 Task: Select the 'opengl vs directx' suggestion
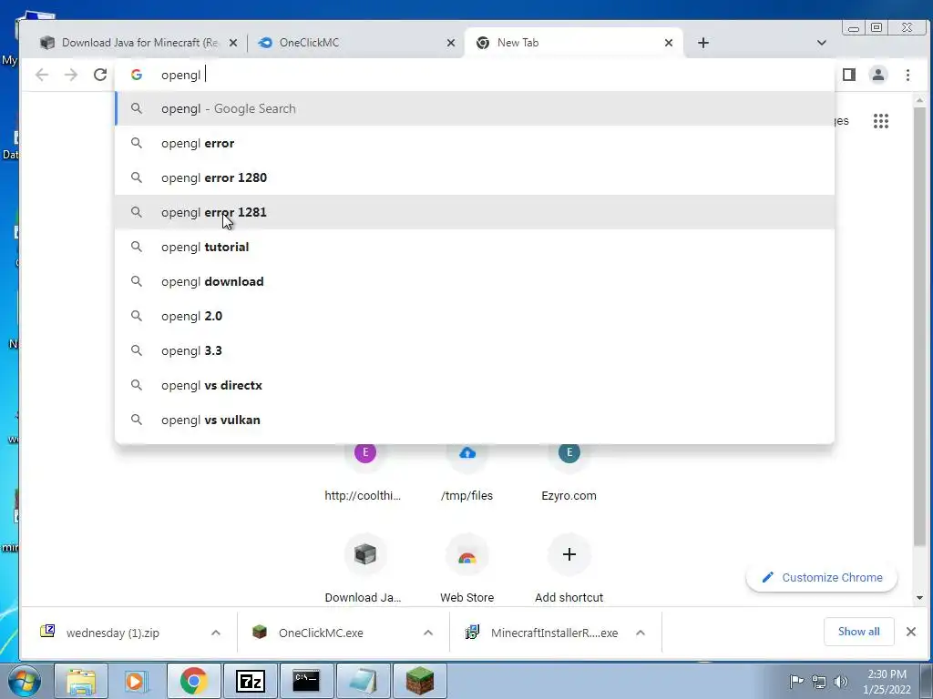click(475, 385)
